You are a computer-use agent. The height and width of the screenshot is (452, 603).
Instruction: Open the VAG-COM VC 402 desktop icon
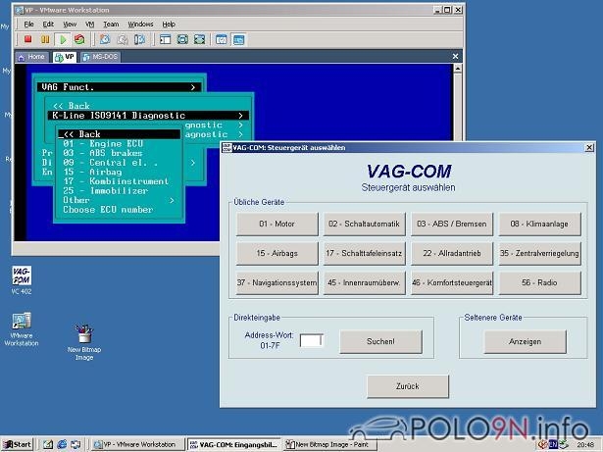[x=22, y=280]
